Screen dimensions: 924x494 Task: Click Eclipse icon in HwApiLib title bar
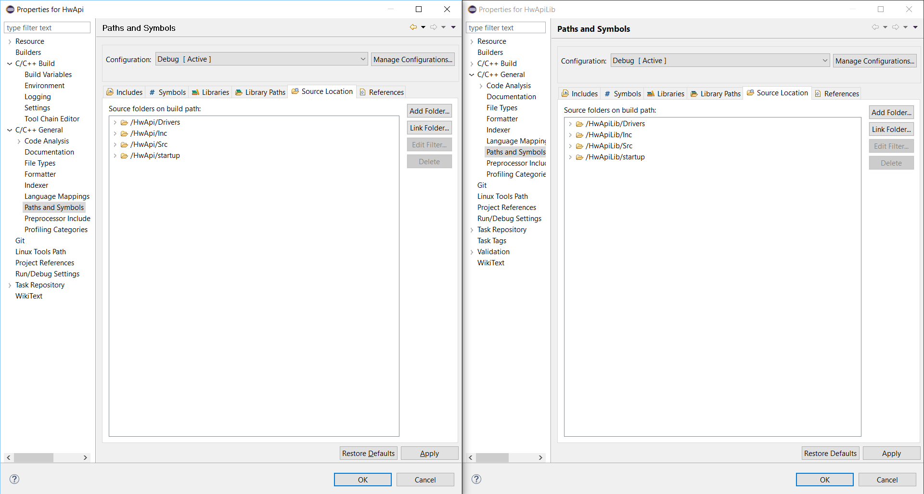(x=472, y=9)
